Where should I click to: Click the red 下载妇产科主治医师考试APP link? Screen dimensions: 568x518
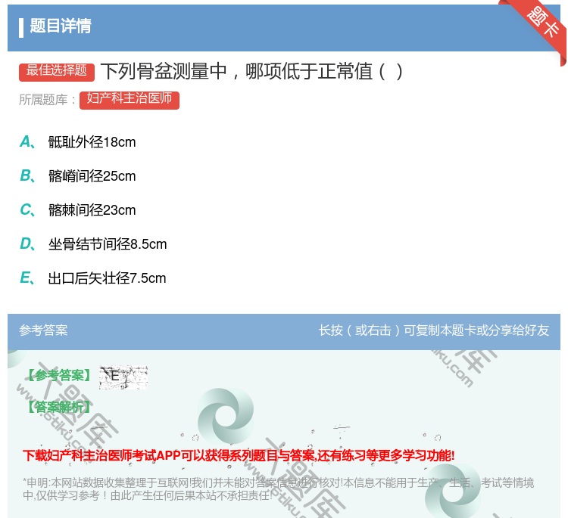[x=239, y=455]
